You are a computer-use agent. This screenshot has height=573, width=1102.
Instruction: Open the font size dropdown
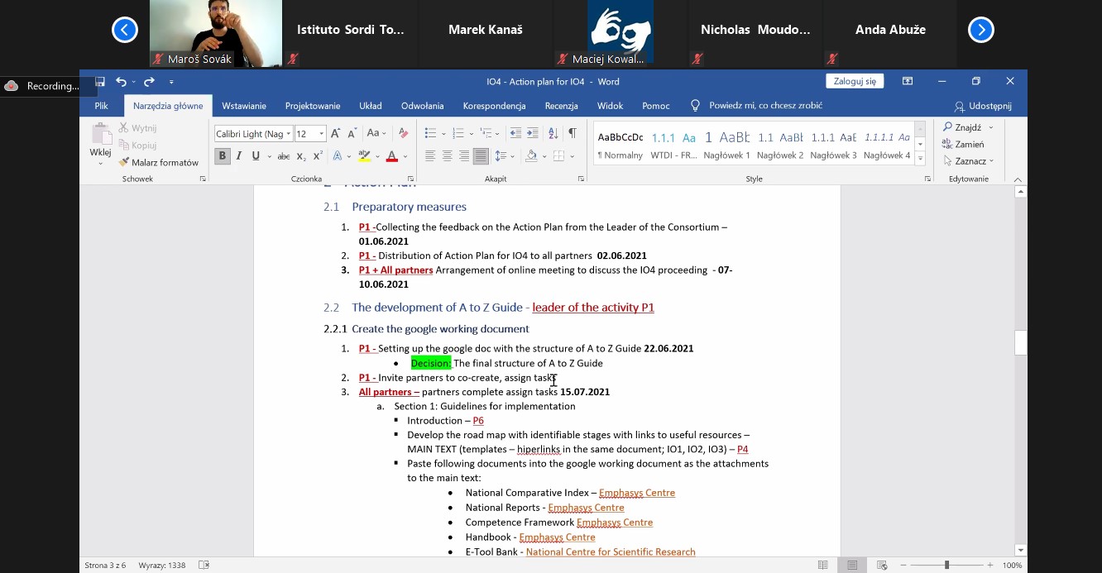[322, 134]
